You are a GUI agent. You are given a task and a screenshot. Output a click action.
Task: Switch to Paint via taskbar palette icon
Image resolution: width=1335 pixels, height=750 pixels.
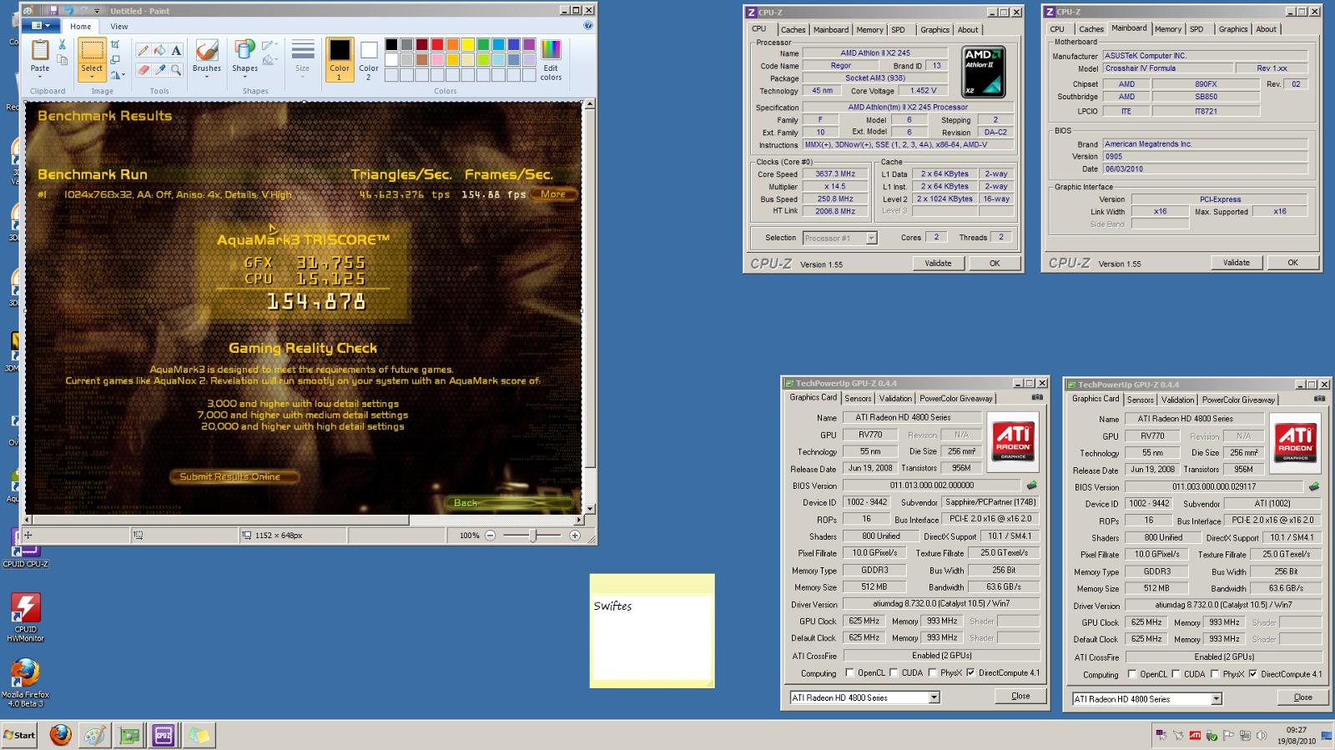click(x=94, y=735)
